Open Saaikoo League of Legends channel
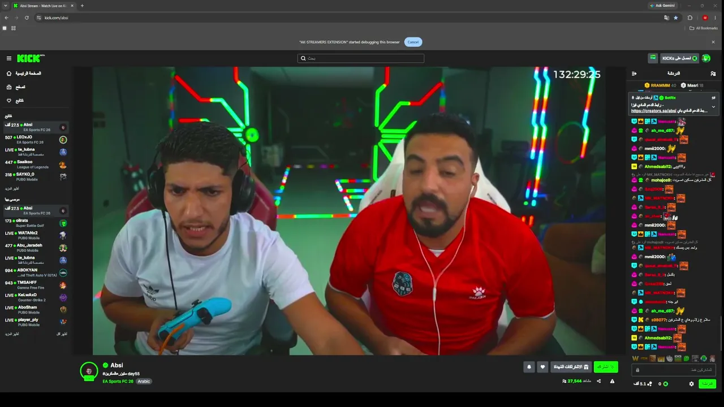 36,164
